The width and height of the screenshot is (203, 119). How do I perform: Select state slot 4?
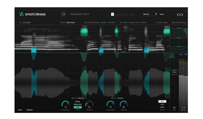(x=121, y=14)
